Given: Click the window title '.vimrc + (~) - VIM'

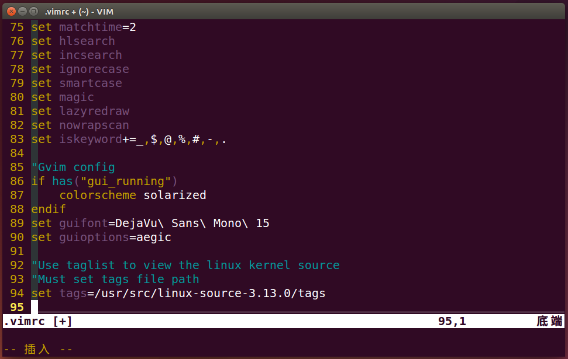Looking at the screenshot, I should [x=79, y=12].
